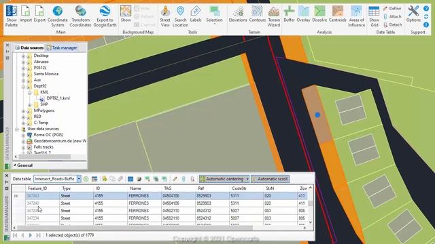Expand the Abruzzo tree node
Viewport: 435px width, 244px height.
pos(23,62)
